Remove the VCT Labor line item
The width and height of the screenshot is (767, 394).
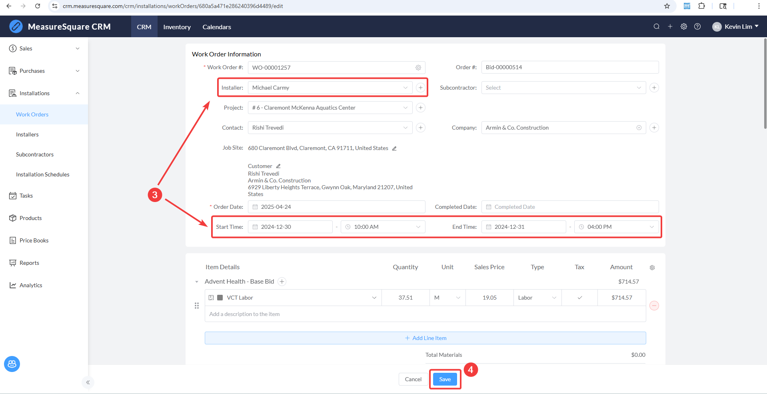coord(654,306)
